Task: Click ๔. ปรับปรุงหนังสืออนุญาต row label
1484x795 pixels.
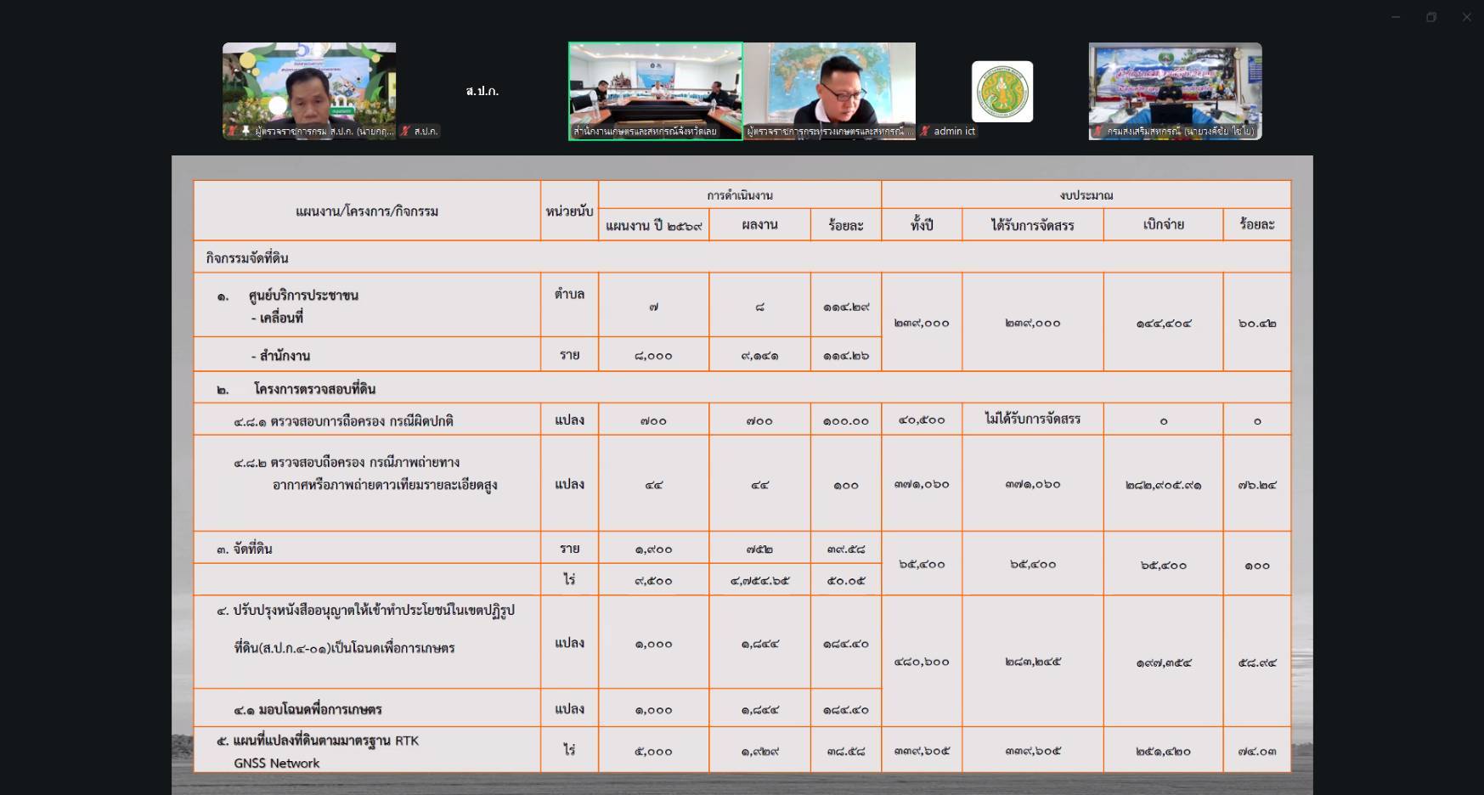Action: click(x=365, y=610)
